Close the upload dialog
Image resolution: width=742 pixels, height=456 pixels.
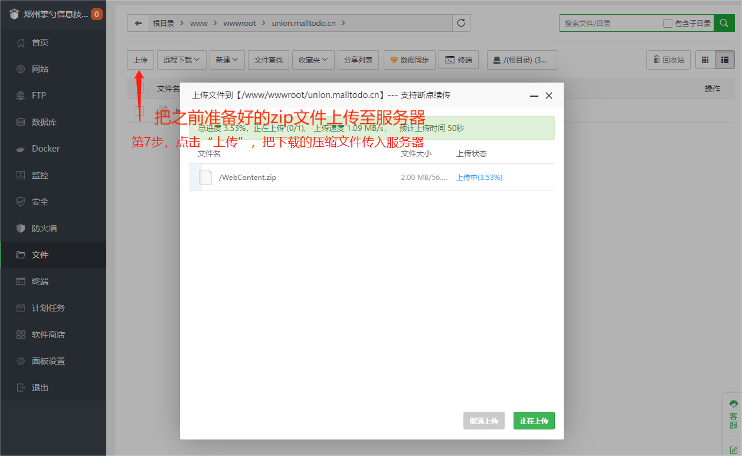tap(549, 96)
